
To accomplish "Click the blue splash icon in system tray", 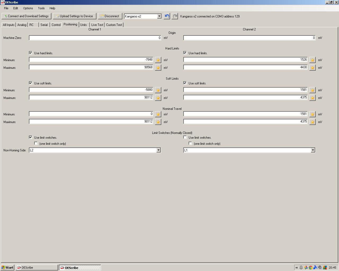I will tap(315, 268).
